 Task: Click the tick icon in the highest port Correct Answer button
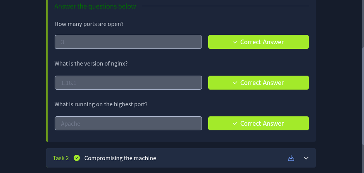point(235,123)
